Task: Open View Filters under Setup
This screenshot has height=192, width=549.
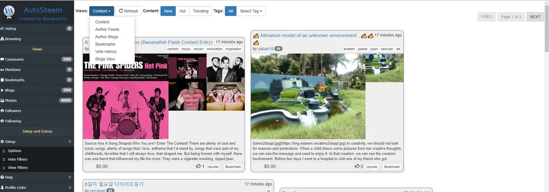Action: click(x=37, y=168)
